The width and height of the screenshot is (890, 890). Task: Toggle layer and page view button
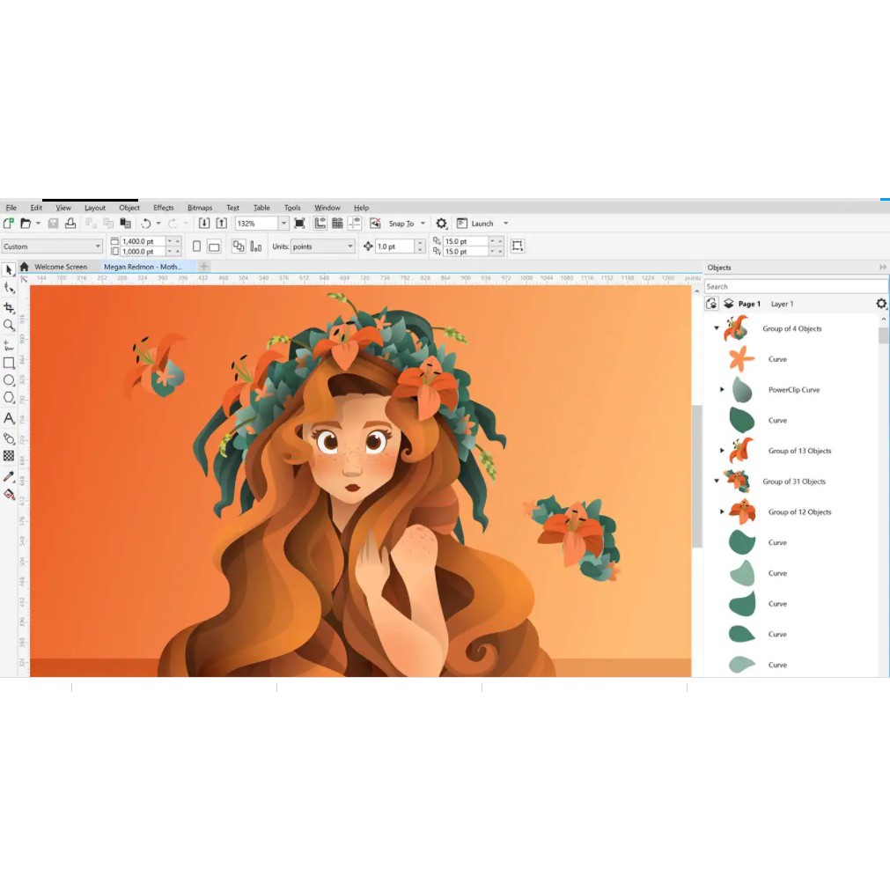pos(712,304)
